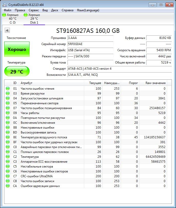
Task: Open the Справка menu
Action: click(68, 10)
